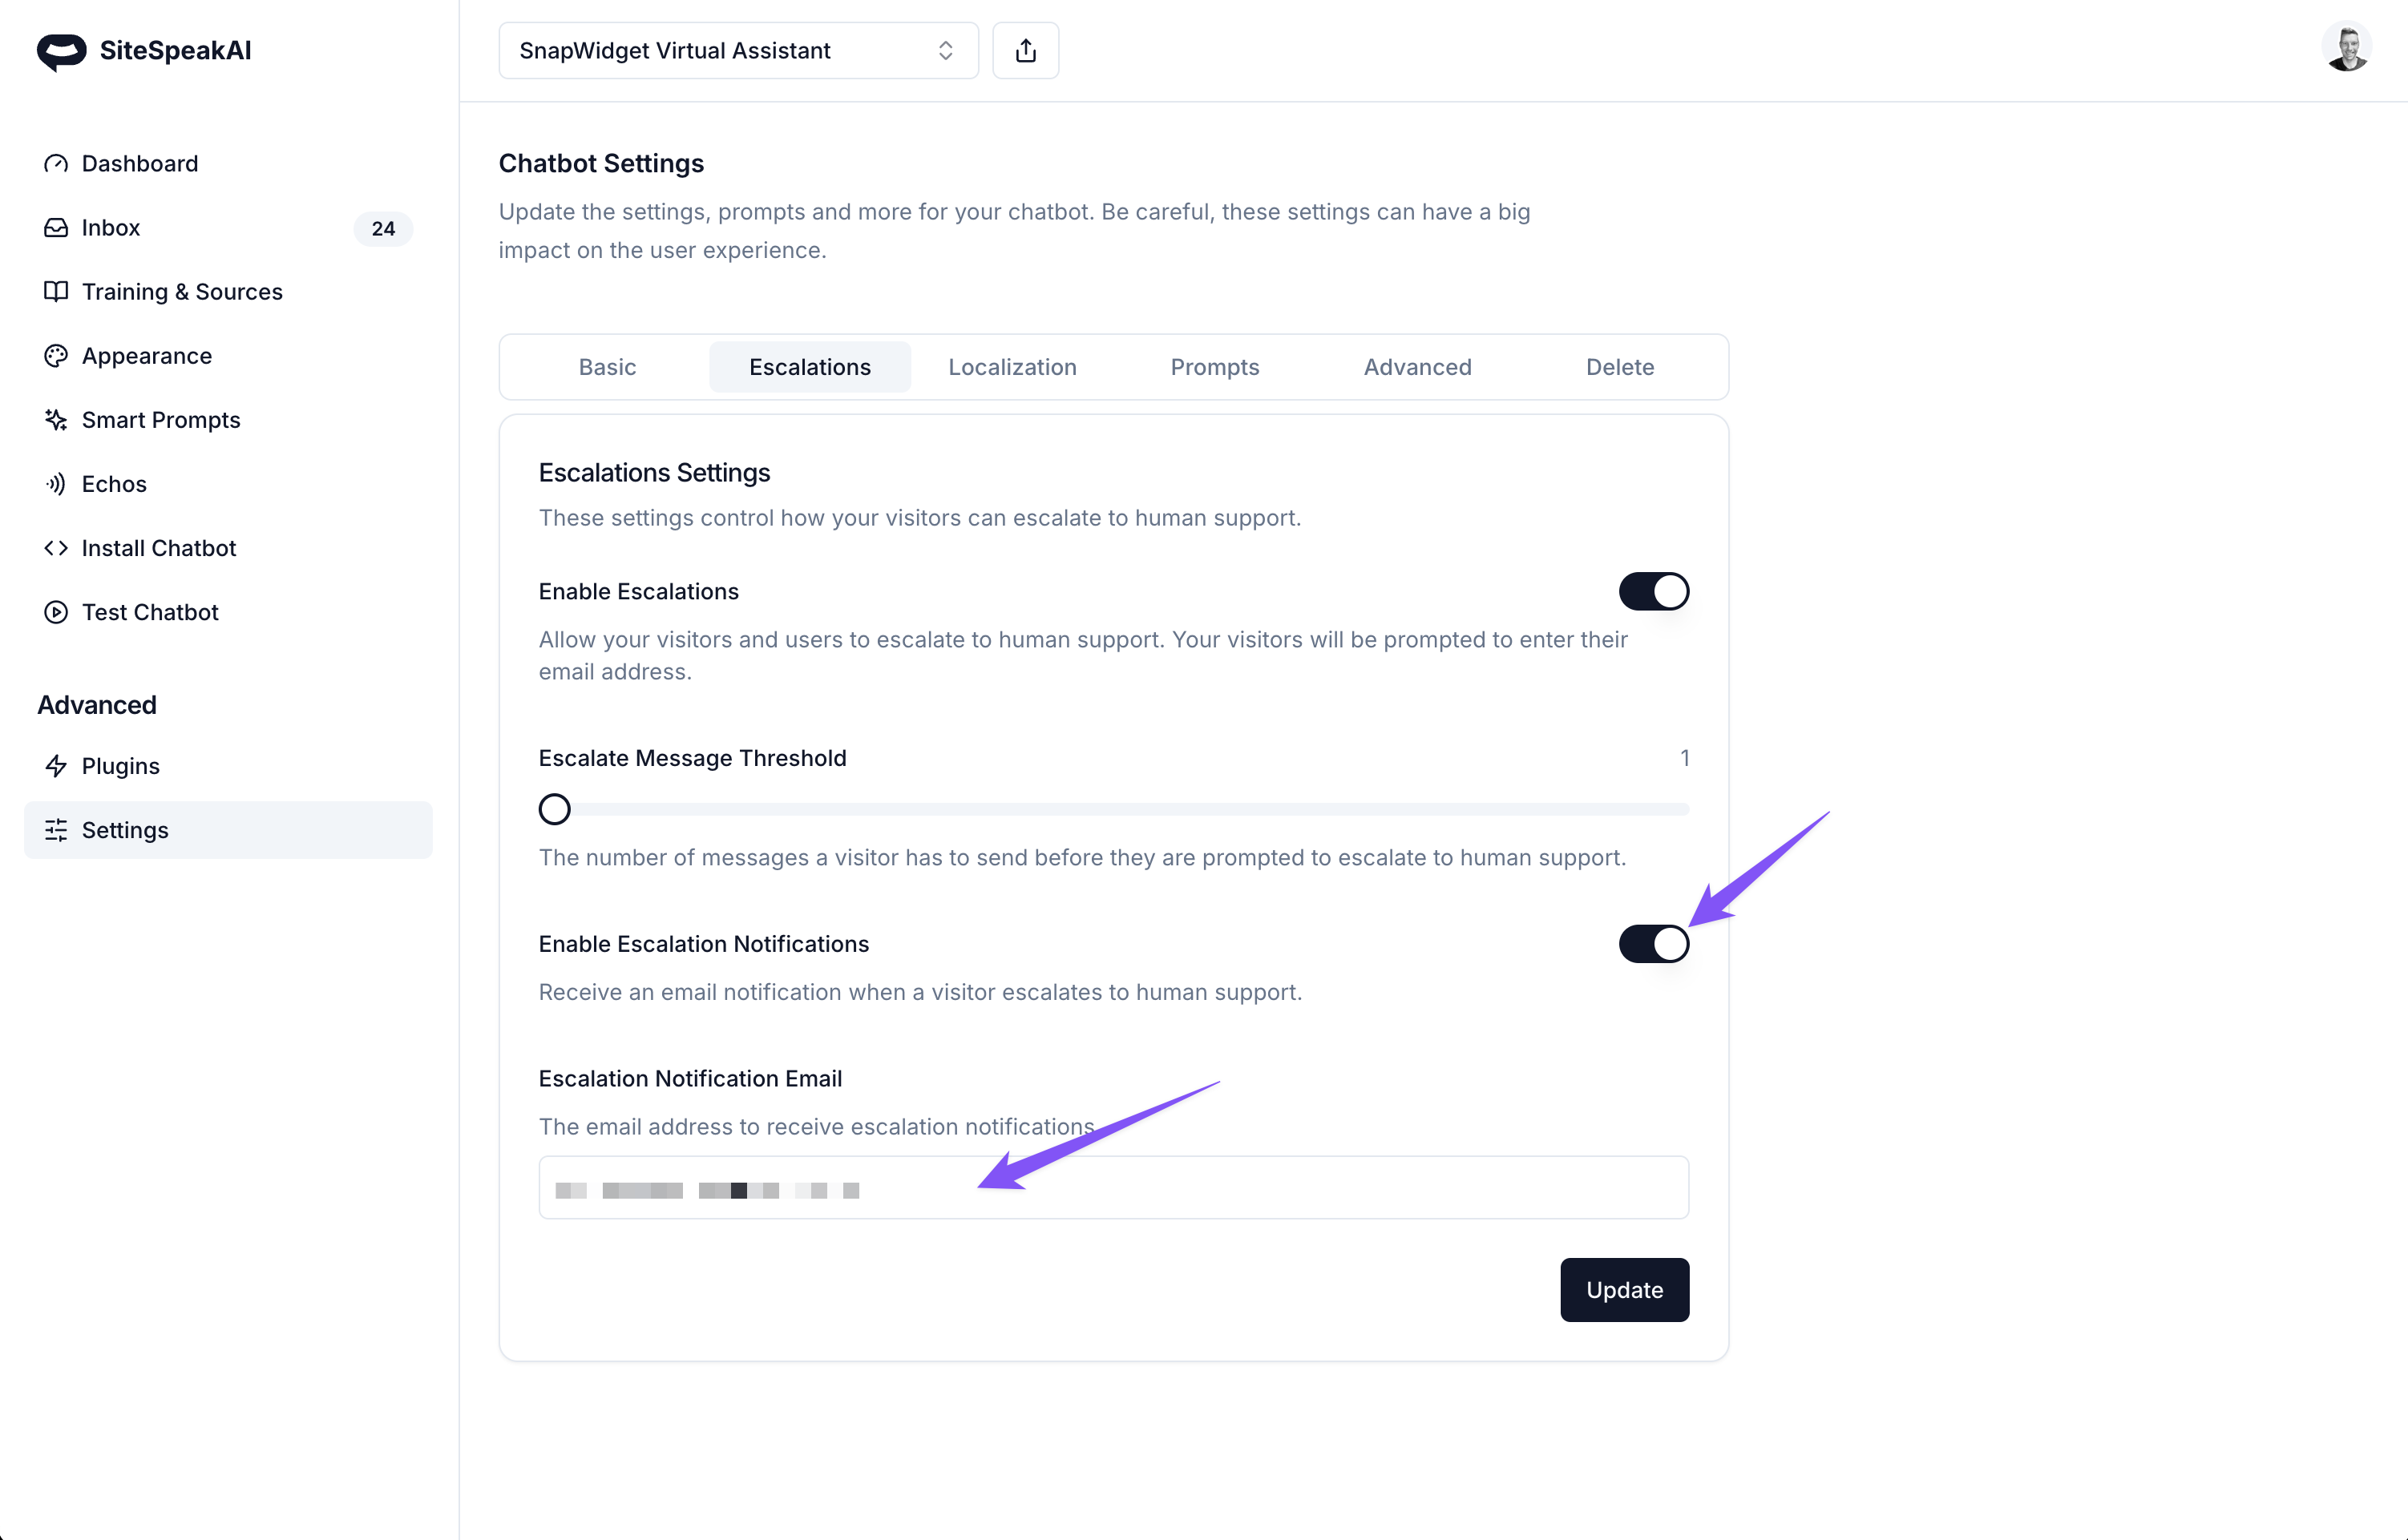Switch to the Localization tab
The image size is (2408, 1540).
pyautogui.click(x=1012, y=367)
